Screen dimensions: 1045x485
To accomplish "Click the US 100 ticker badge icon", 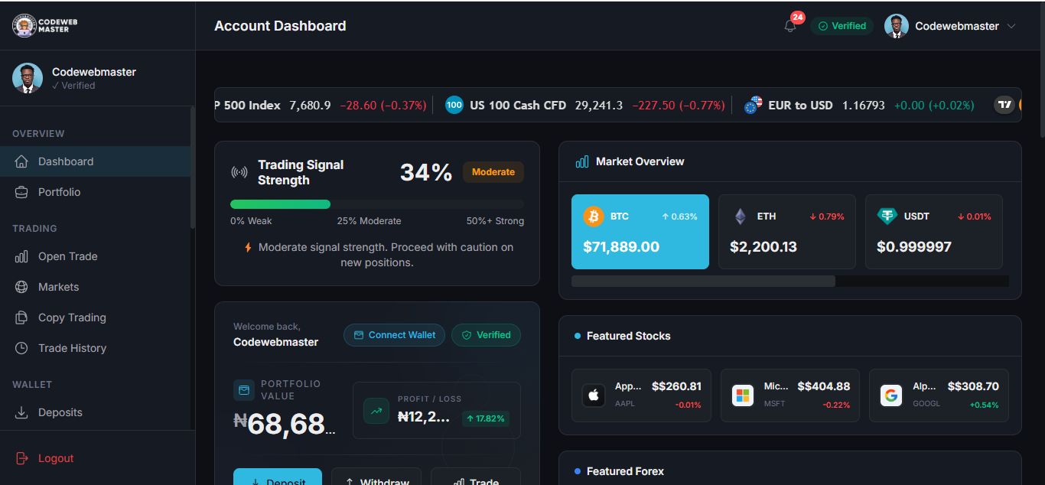I will tap(454, 105).
